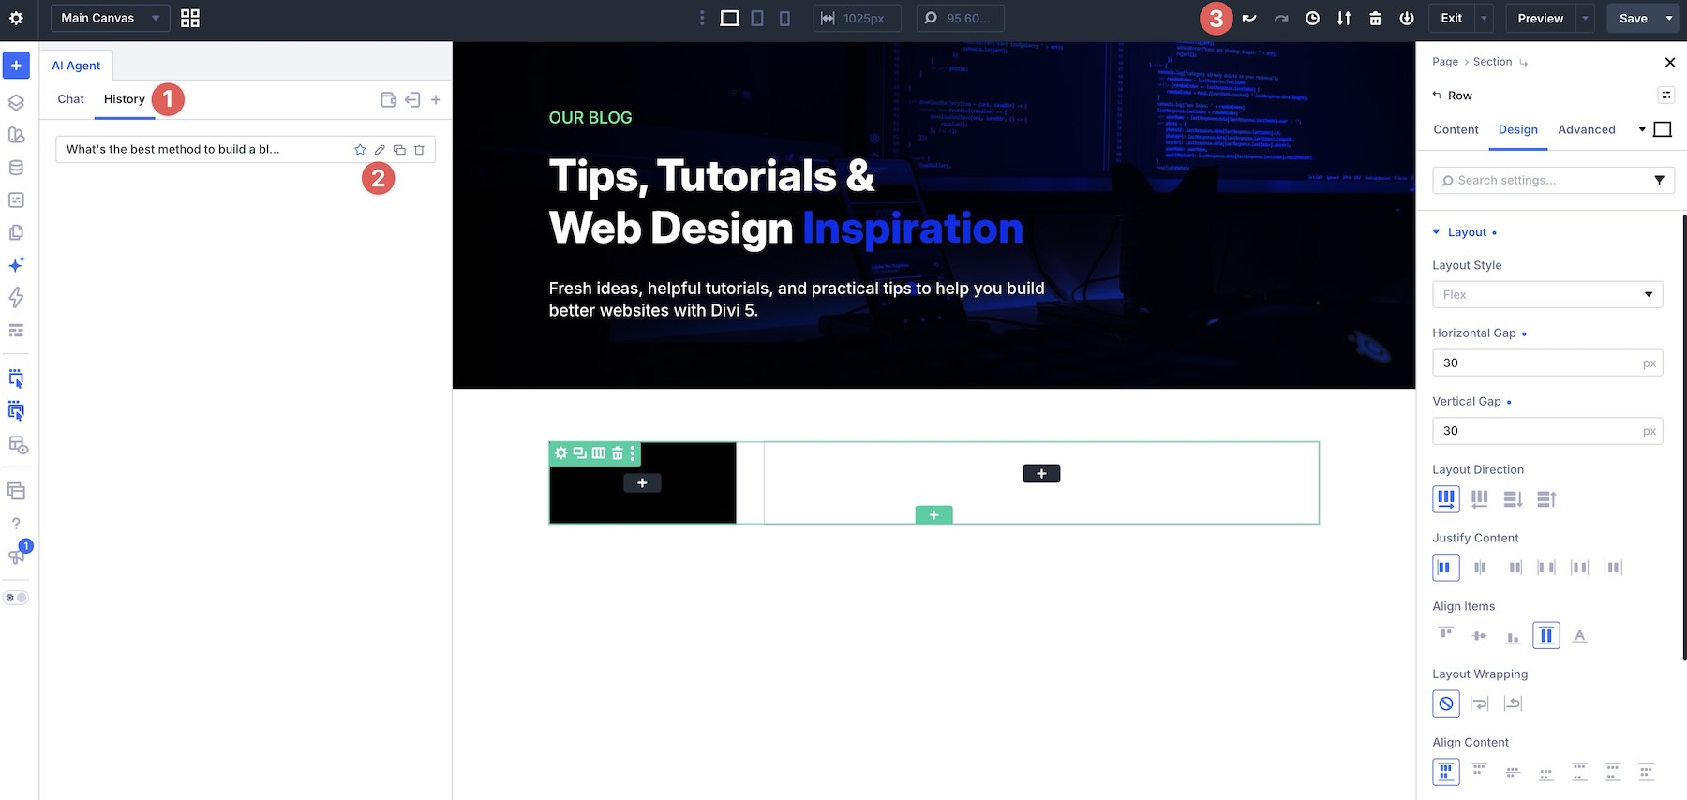Switch to desktop view icon
Screen dimensions: 1687x800
click(x=729, y=18)
